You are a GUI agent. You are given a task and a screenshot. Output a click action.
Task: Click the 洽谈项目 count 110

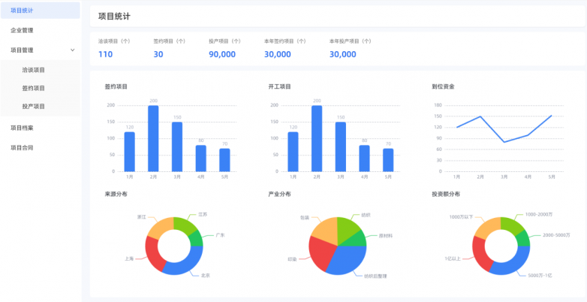click(105, 54)
